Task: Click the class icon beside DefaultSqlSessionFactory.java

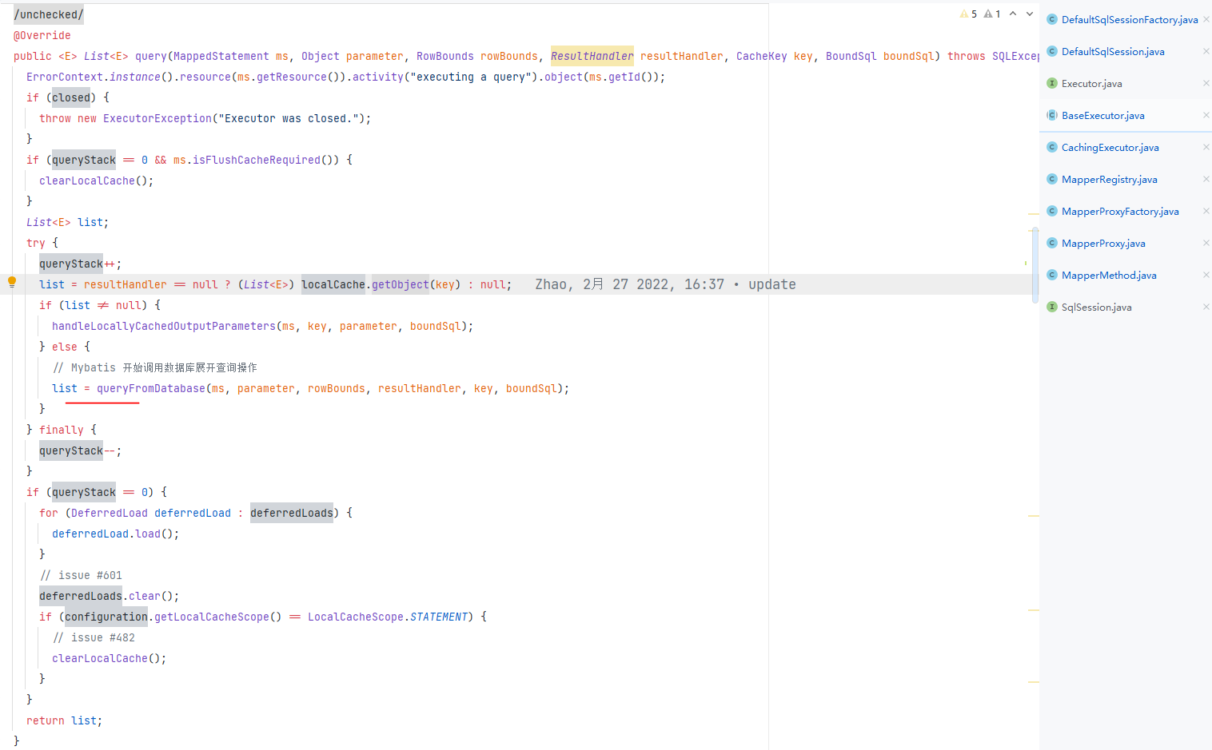Action: pos(1052,19)
